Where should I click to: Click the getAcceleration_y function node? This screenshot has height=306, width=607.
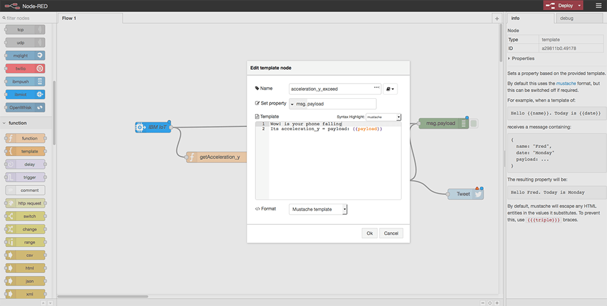tap(215, 157)
